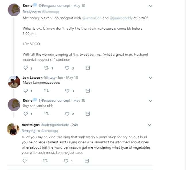Like Rome's Ibiza hangout tweet

(67, 68)
